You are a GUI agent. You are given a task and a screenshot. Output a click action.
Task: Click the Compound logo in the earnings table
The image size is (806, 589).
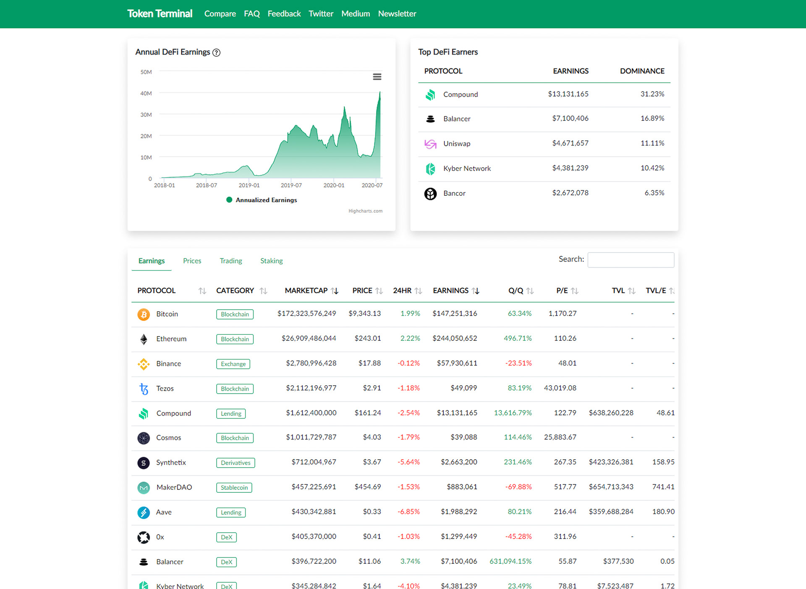tap(144, 413)
